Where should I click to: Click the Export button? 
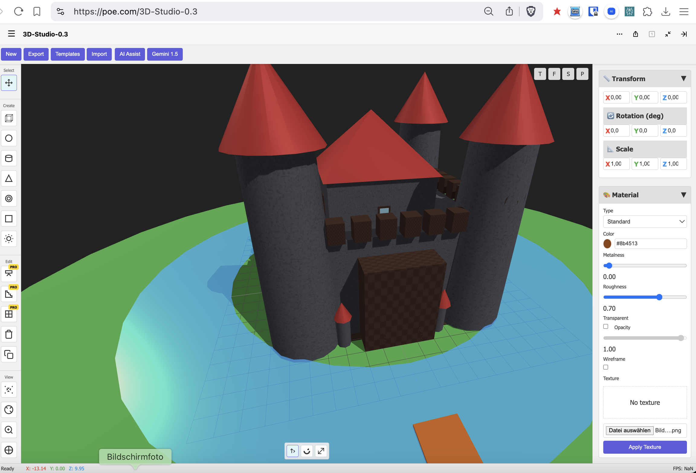click(x=36, y=54)
